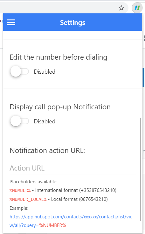This screenshot has width=145, height=234.
Task: Click the %NUMBER% placeholder text
Action: point(20,190)
